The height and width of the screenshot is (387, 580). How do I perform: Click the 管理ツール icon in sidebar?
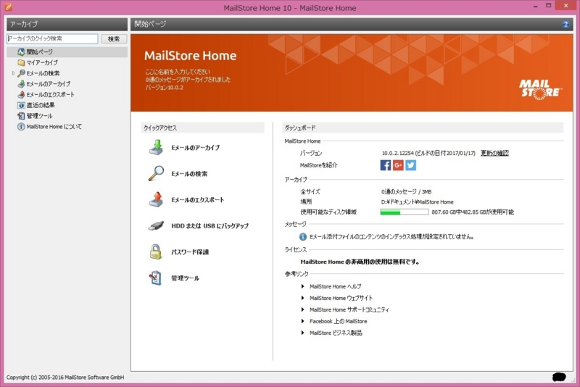(x=21, y=116)
